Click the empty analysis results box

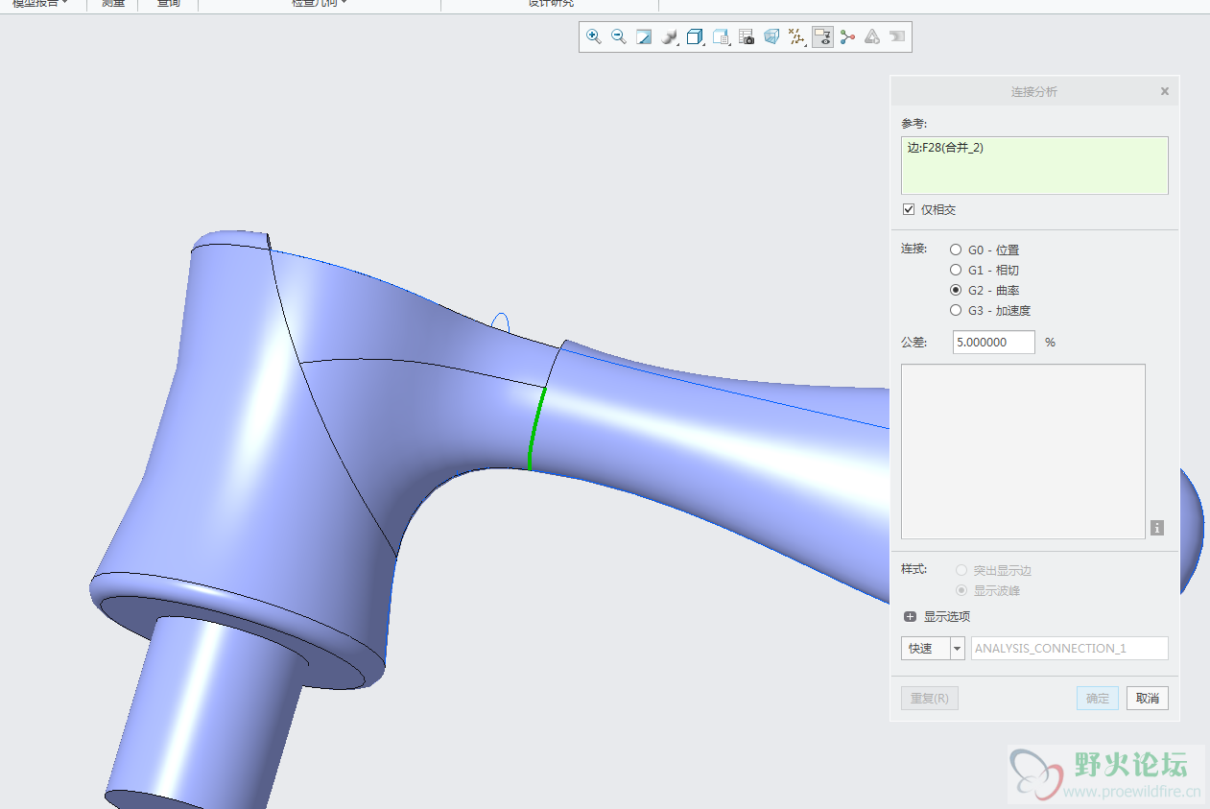pos(1023,451)
